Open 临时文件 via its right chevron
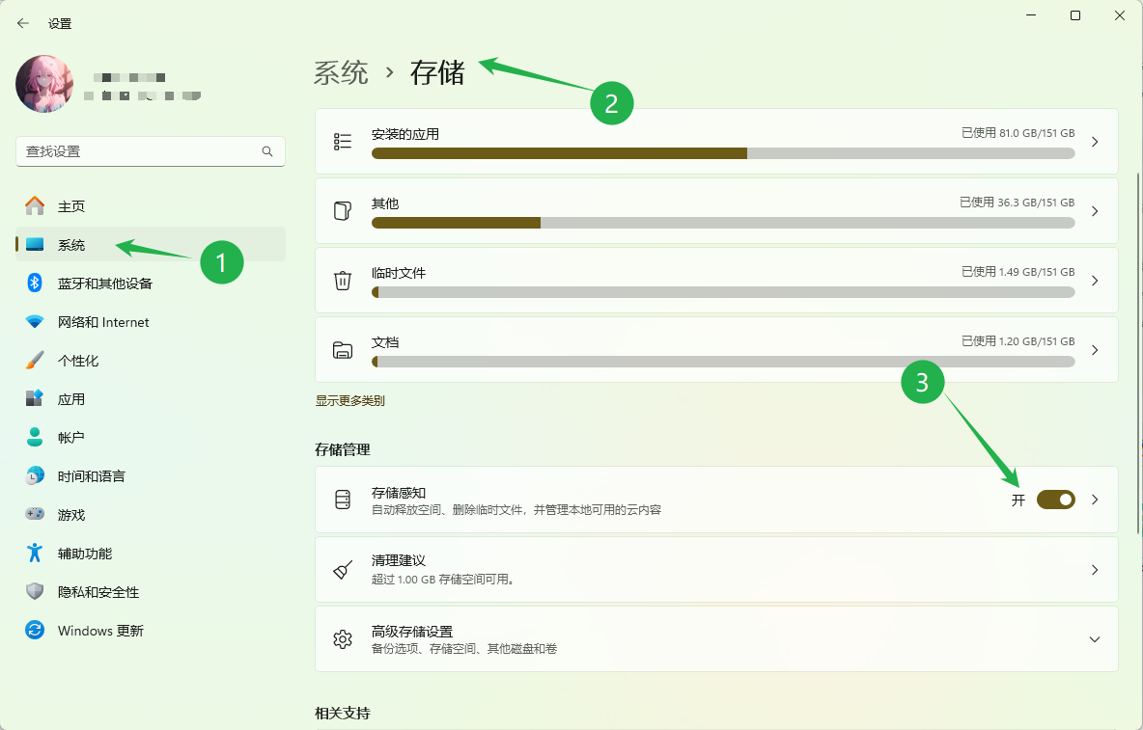Screen dimensions: 1143x730 (1094, 281)
